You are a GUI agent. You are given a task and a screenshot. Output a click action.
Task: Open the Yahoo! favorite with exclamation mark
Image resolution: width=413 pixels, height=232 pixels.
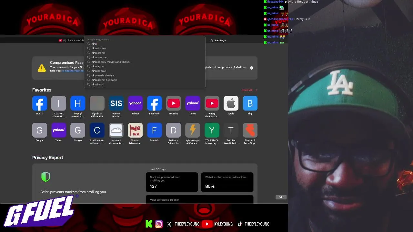(135, 103)
